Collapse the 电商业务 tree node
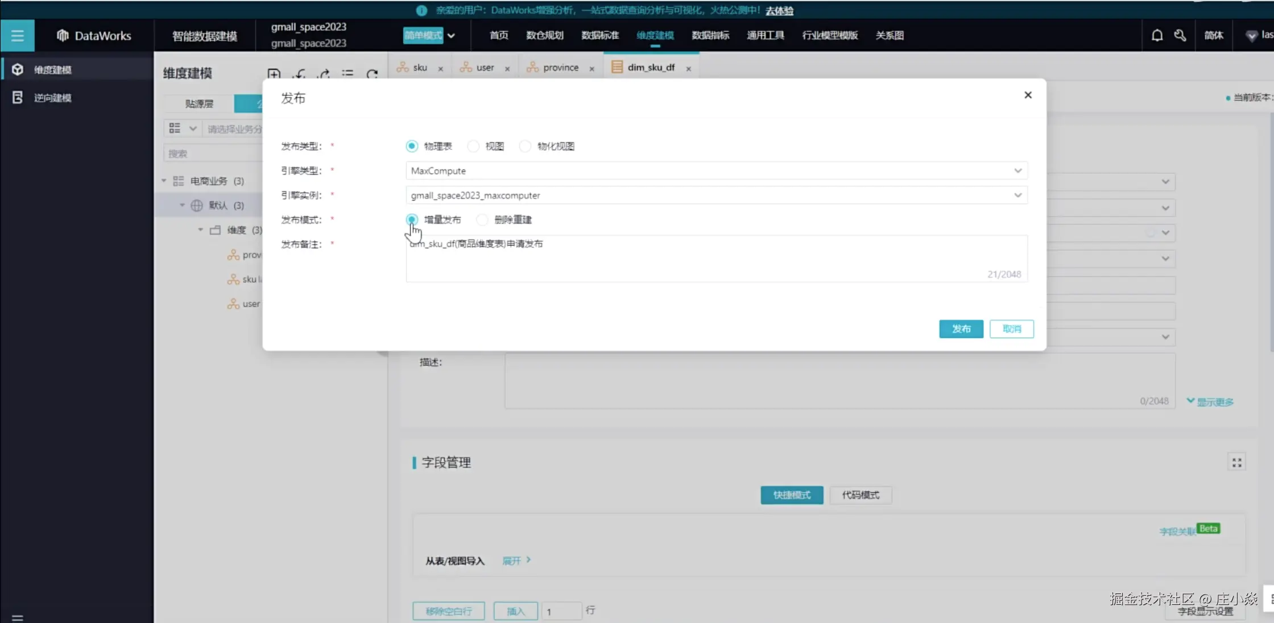 164,181
